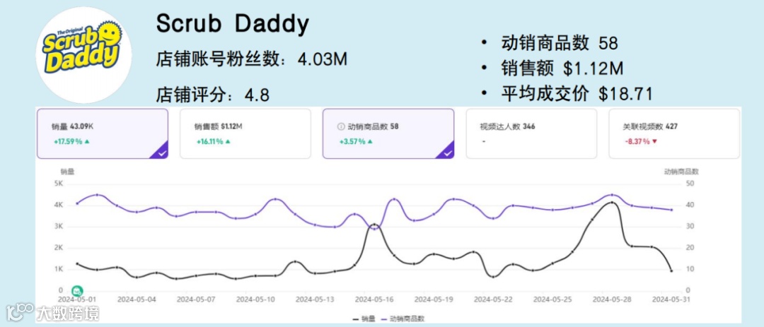This screenshot has height=327, width=764.
Task: Click 2024-05-07 date on x-axis
Action: [x=195, y=299]
